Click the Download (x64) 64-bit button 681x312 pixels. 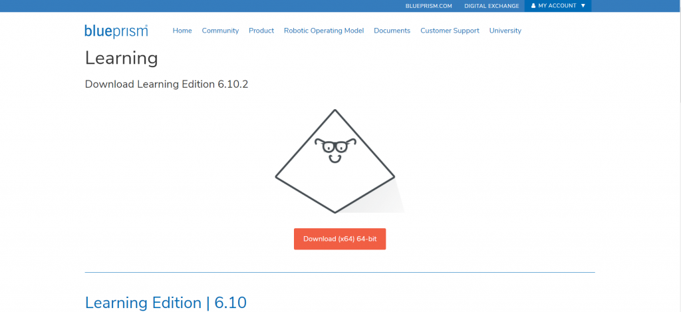(x=340, y=239)
